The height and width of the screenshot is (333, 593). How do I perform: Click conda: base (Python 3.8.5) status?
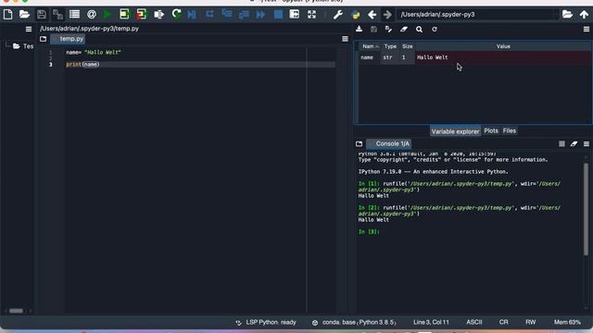coord(354,322)
